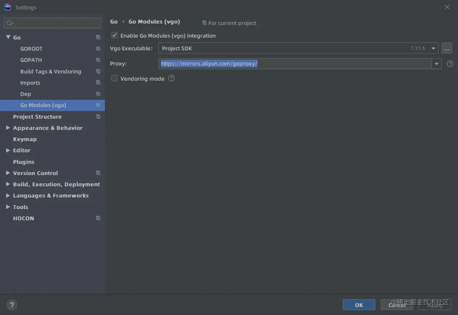Click project-scope icon beside Project Structure
The image size is (458, 315).
click(98, 116)
